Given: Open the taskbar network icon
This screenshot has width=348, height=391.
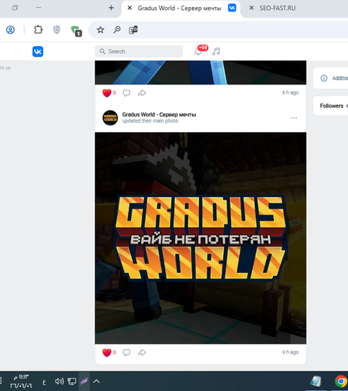Looking at the screenshot, I should 72,382.
